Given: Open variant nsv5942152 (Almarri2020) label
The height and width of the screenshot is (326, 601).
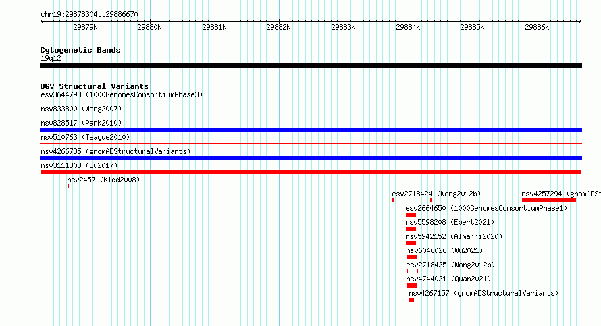Looking at the screenshot, I should 454,236.
